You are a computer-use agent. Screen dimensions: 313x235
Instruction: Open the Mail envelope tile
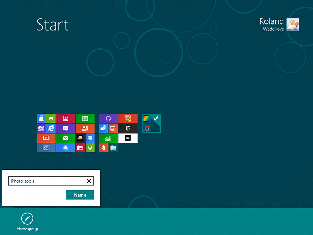pyautogui.click(x=66, y=138)
